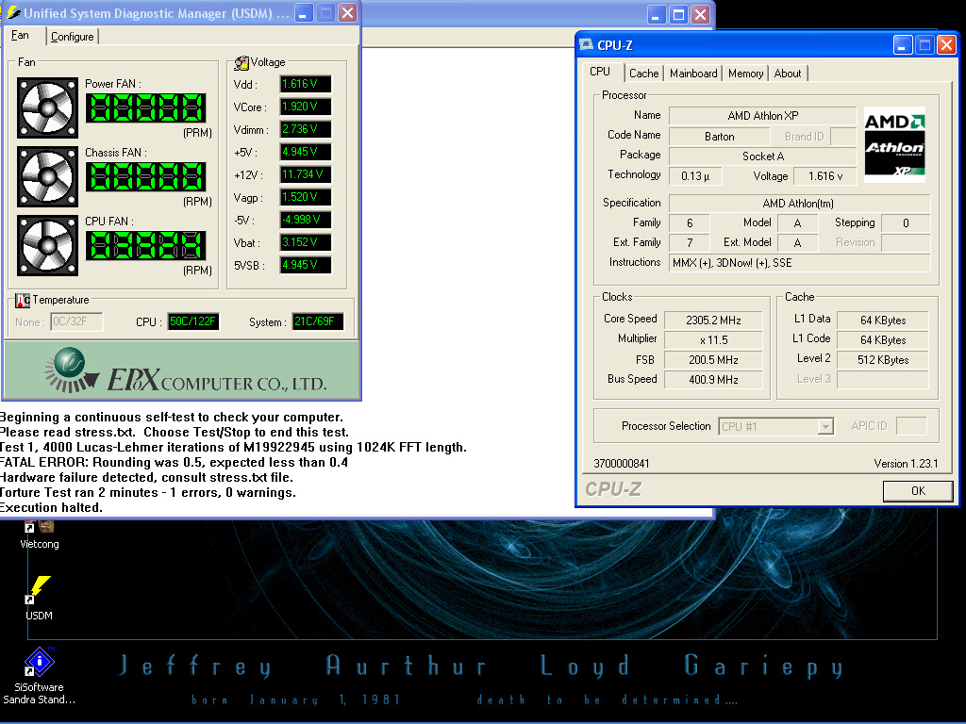Click the Instructions field MMX, 3DNow!, SSE
The image size is (966, 724).
pos(798,263)
